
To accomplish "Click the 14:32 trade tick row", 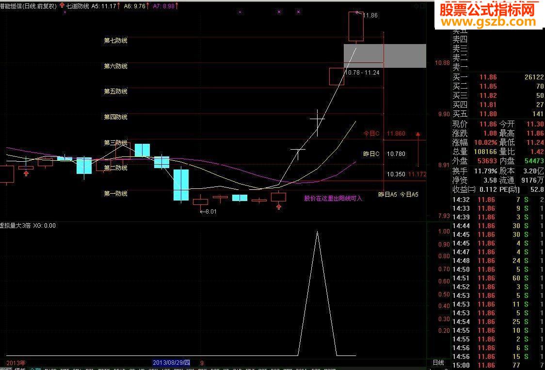I will 498,200.
